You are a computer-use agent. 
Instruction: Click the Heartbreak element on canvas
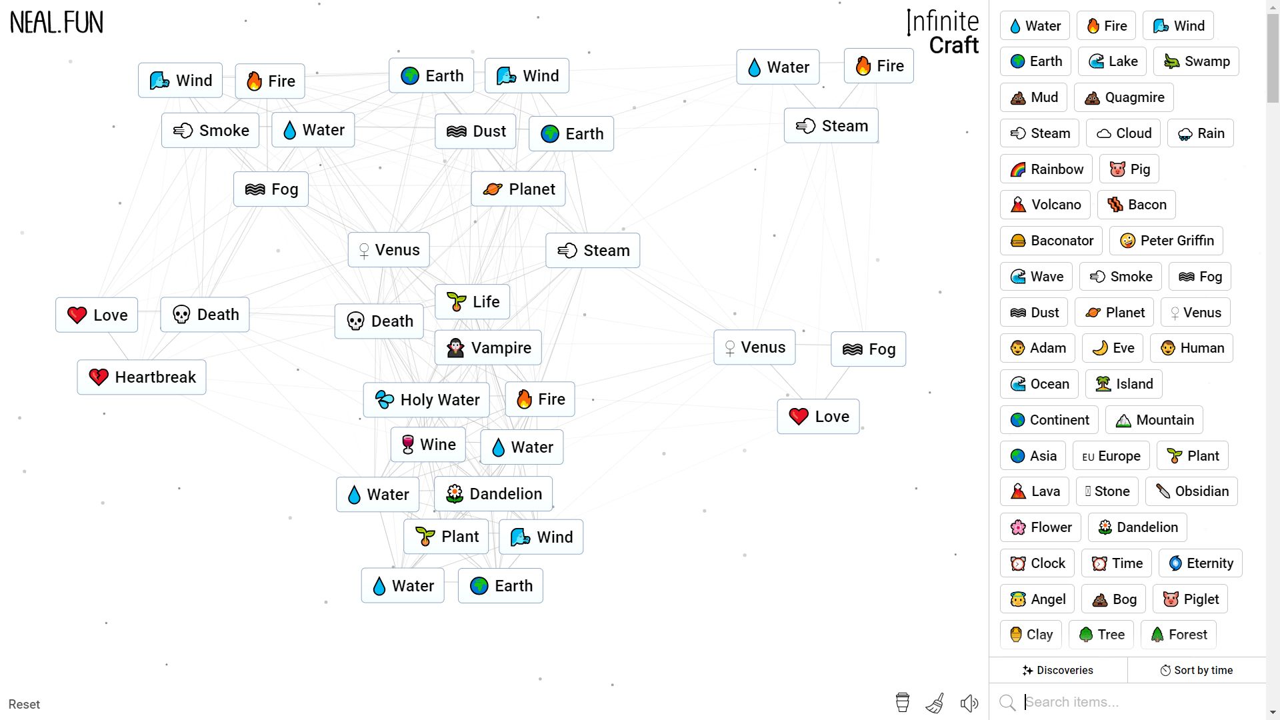pos(143,376)
